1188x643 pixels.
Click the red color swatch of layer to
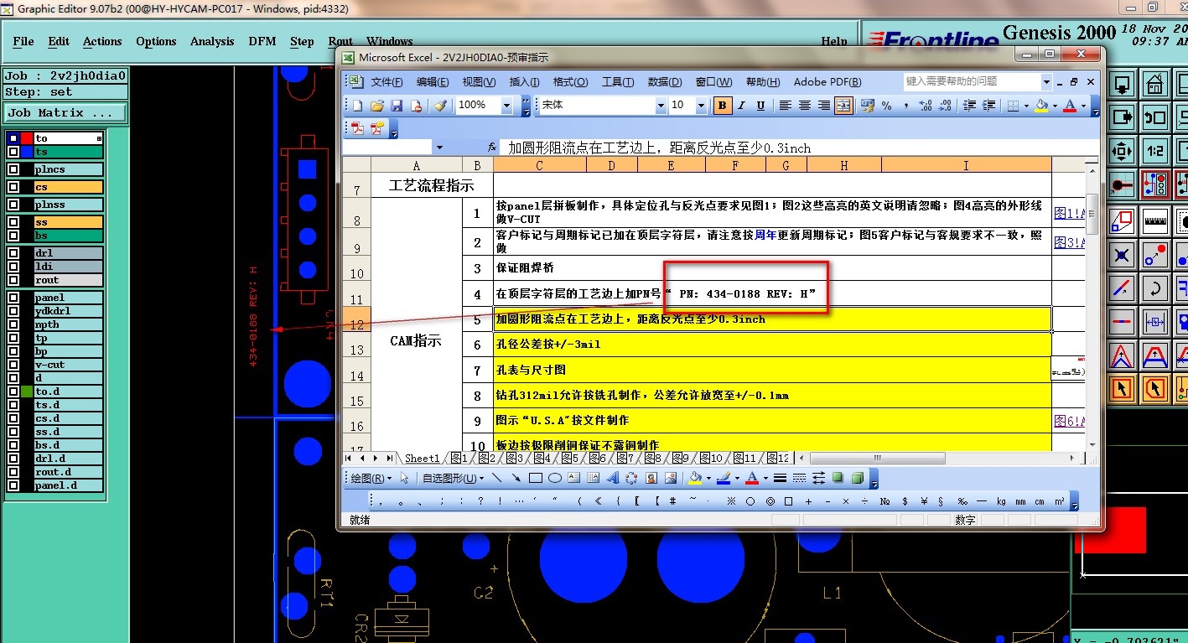point(27,138)
